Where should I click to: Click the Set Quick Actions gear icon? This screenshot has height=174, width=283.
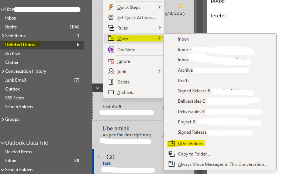pos(111,17)
